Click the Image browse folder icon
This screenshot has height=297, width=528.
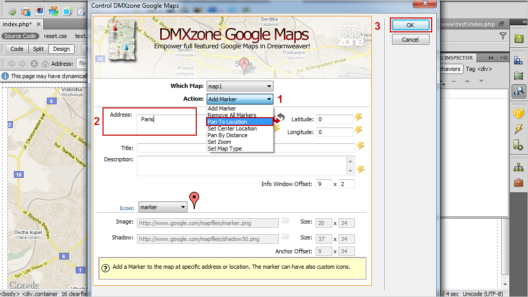click(285, 220)
